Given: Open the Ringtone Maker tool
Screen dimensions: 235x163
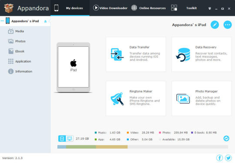Looking at the screenshot, I should point(136,98).
